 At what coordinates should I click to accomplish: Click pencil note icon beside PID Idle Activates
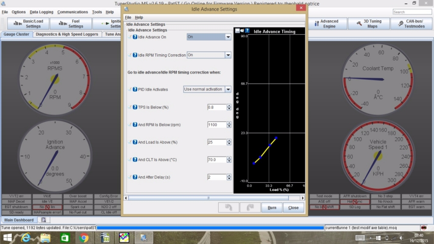coord(130,89)
